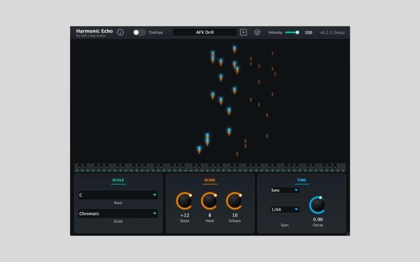Click the ECHO panel header
Image resolution: width=420 pixels, height=262 pixels.
[210, 180]
